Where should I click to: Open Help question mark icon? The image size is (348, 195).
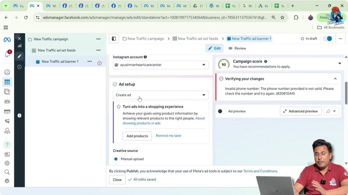(7, 145)
